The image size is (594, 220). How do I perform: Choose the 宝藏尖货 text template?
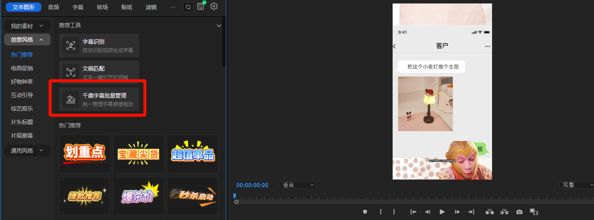139,154
